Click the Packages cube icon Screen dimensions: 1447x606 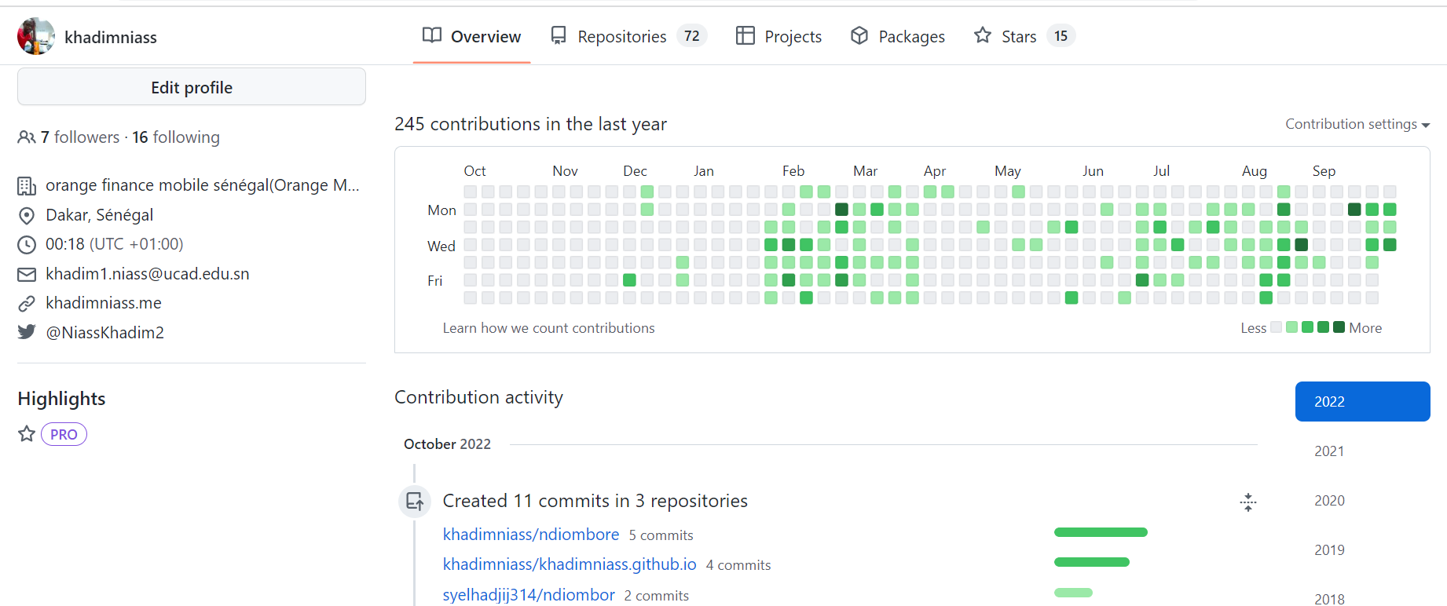[x=859, y=35]
